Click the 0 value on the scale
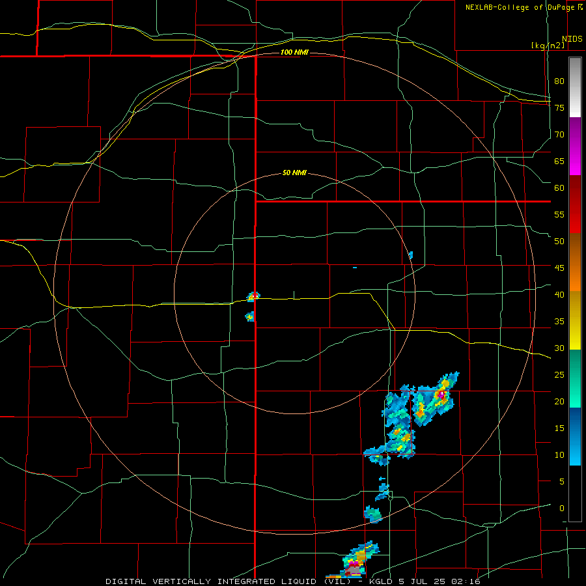The width and height of the screenshot is (586, 586). [562, 509]
